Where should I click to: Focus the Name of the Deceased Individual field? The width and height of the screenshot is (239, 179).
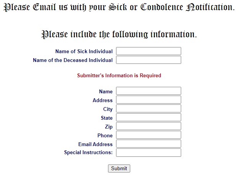[x=149, y=60]
